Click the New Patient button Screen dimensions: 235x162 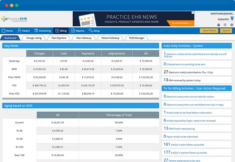(x=209, y=31)
